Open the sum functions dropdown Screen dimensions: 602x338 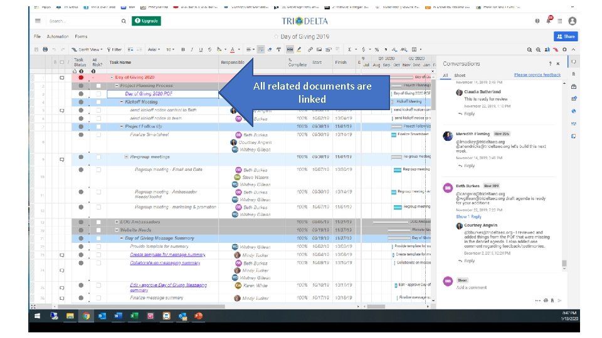point(352,49)
